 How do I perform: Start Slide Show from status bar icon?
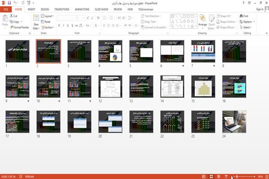[x=226, y=176]
